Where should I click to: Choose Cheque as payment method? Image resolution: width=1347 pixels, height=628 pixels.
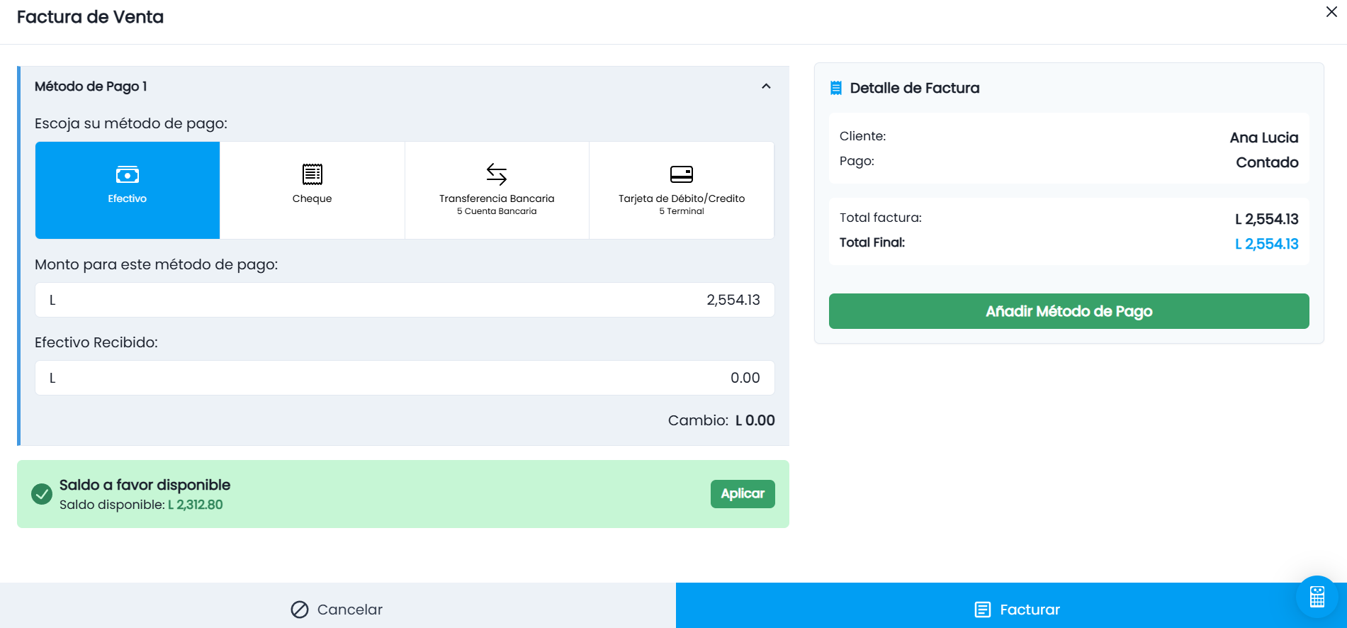tap(312, 190)
